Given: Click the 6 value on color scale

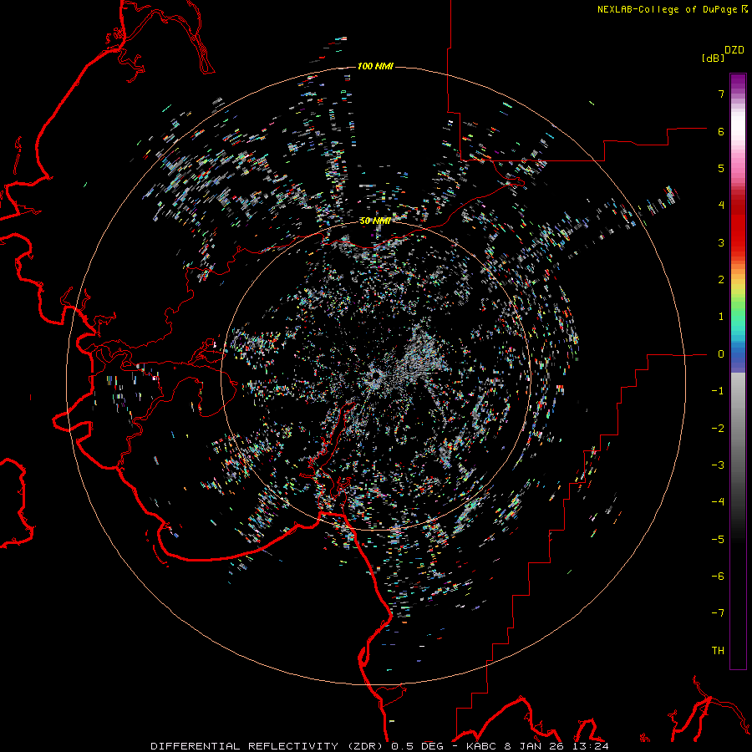Looking at the screenshot, I should point(721,131).
